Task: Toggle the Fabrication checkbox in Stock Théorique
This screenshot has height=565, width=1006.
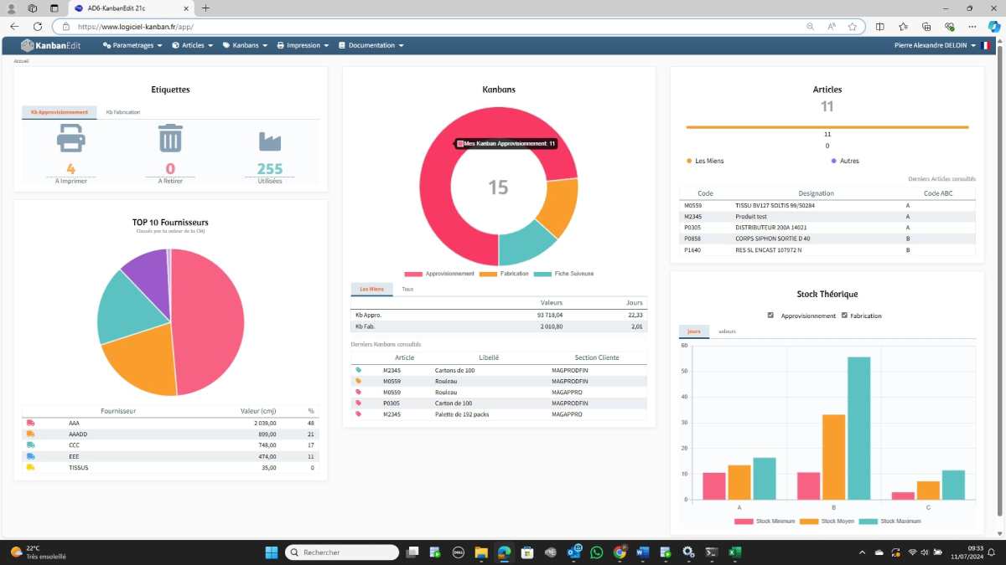Action: click(844, 316)
